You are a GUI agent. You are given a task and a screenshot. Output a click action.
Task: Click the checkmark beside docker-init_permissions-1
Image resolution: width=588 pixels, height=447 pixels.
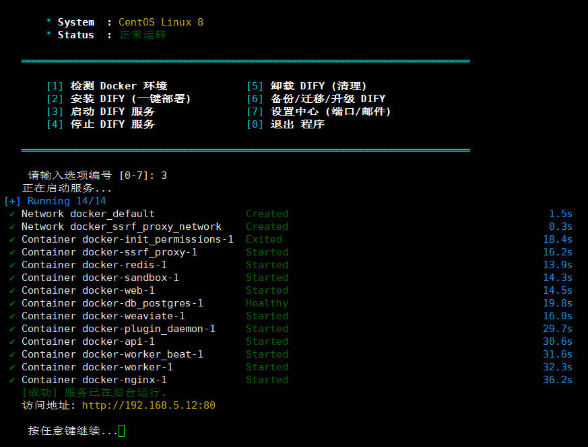(12, 239)
